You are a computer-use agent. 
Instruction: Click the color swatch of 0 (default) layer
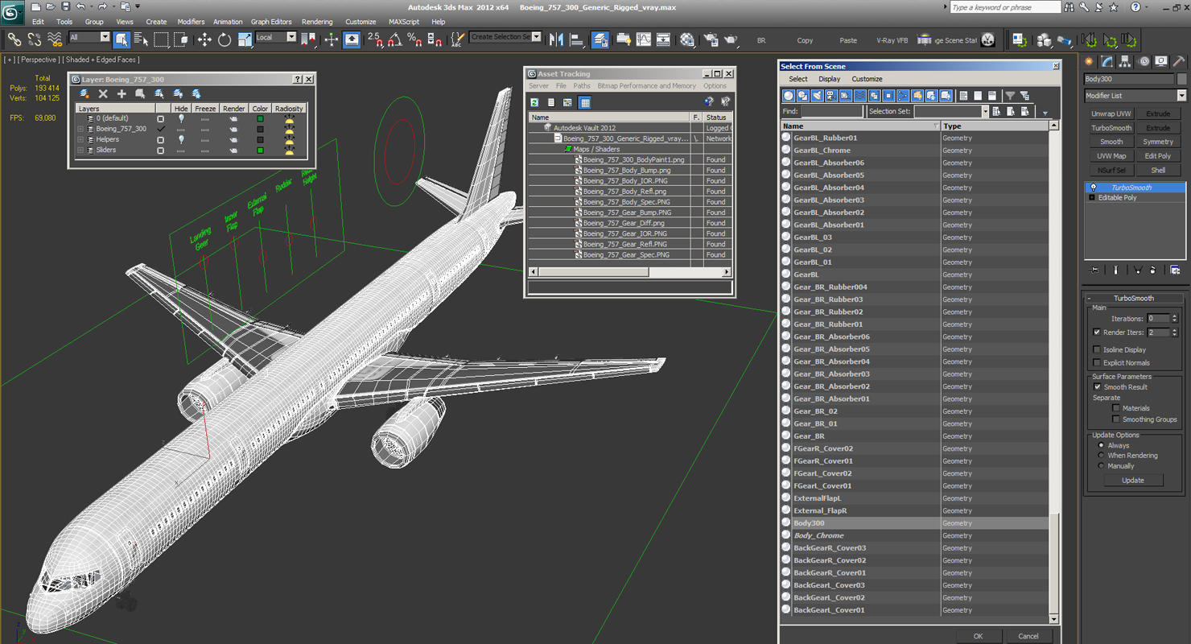[x=260, y=118]
